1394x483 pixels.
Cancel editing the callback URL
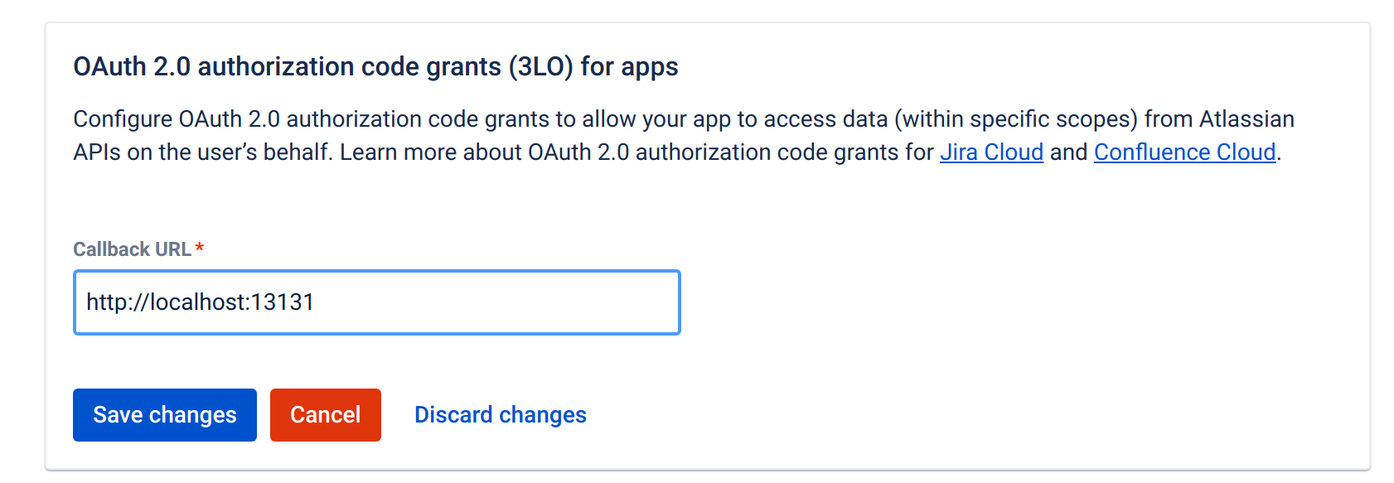pos(325,414)
